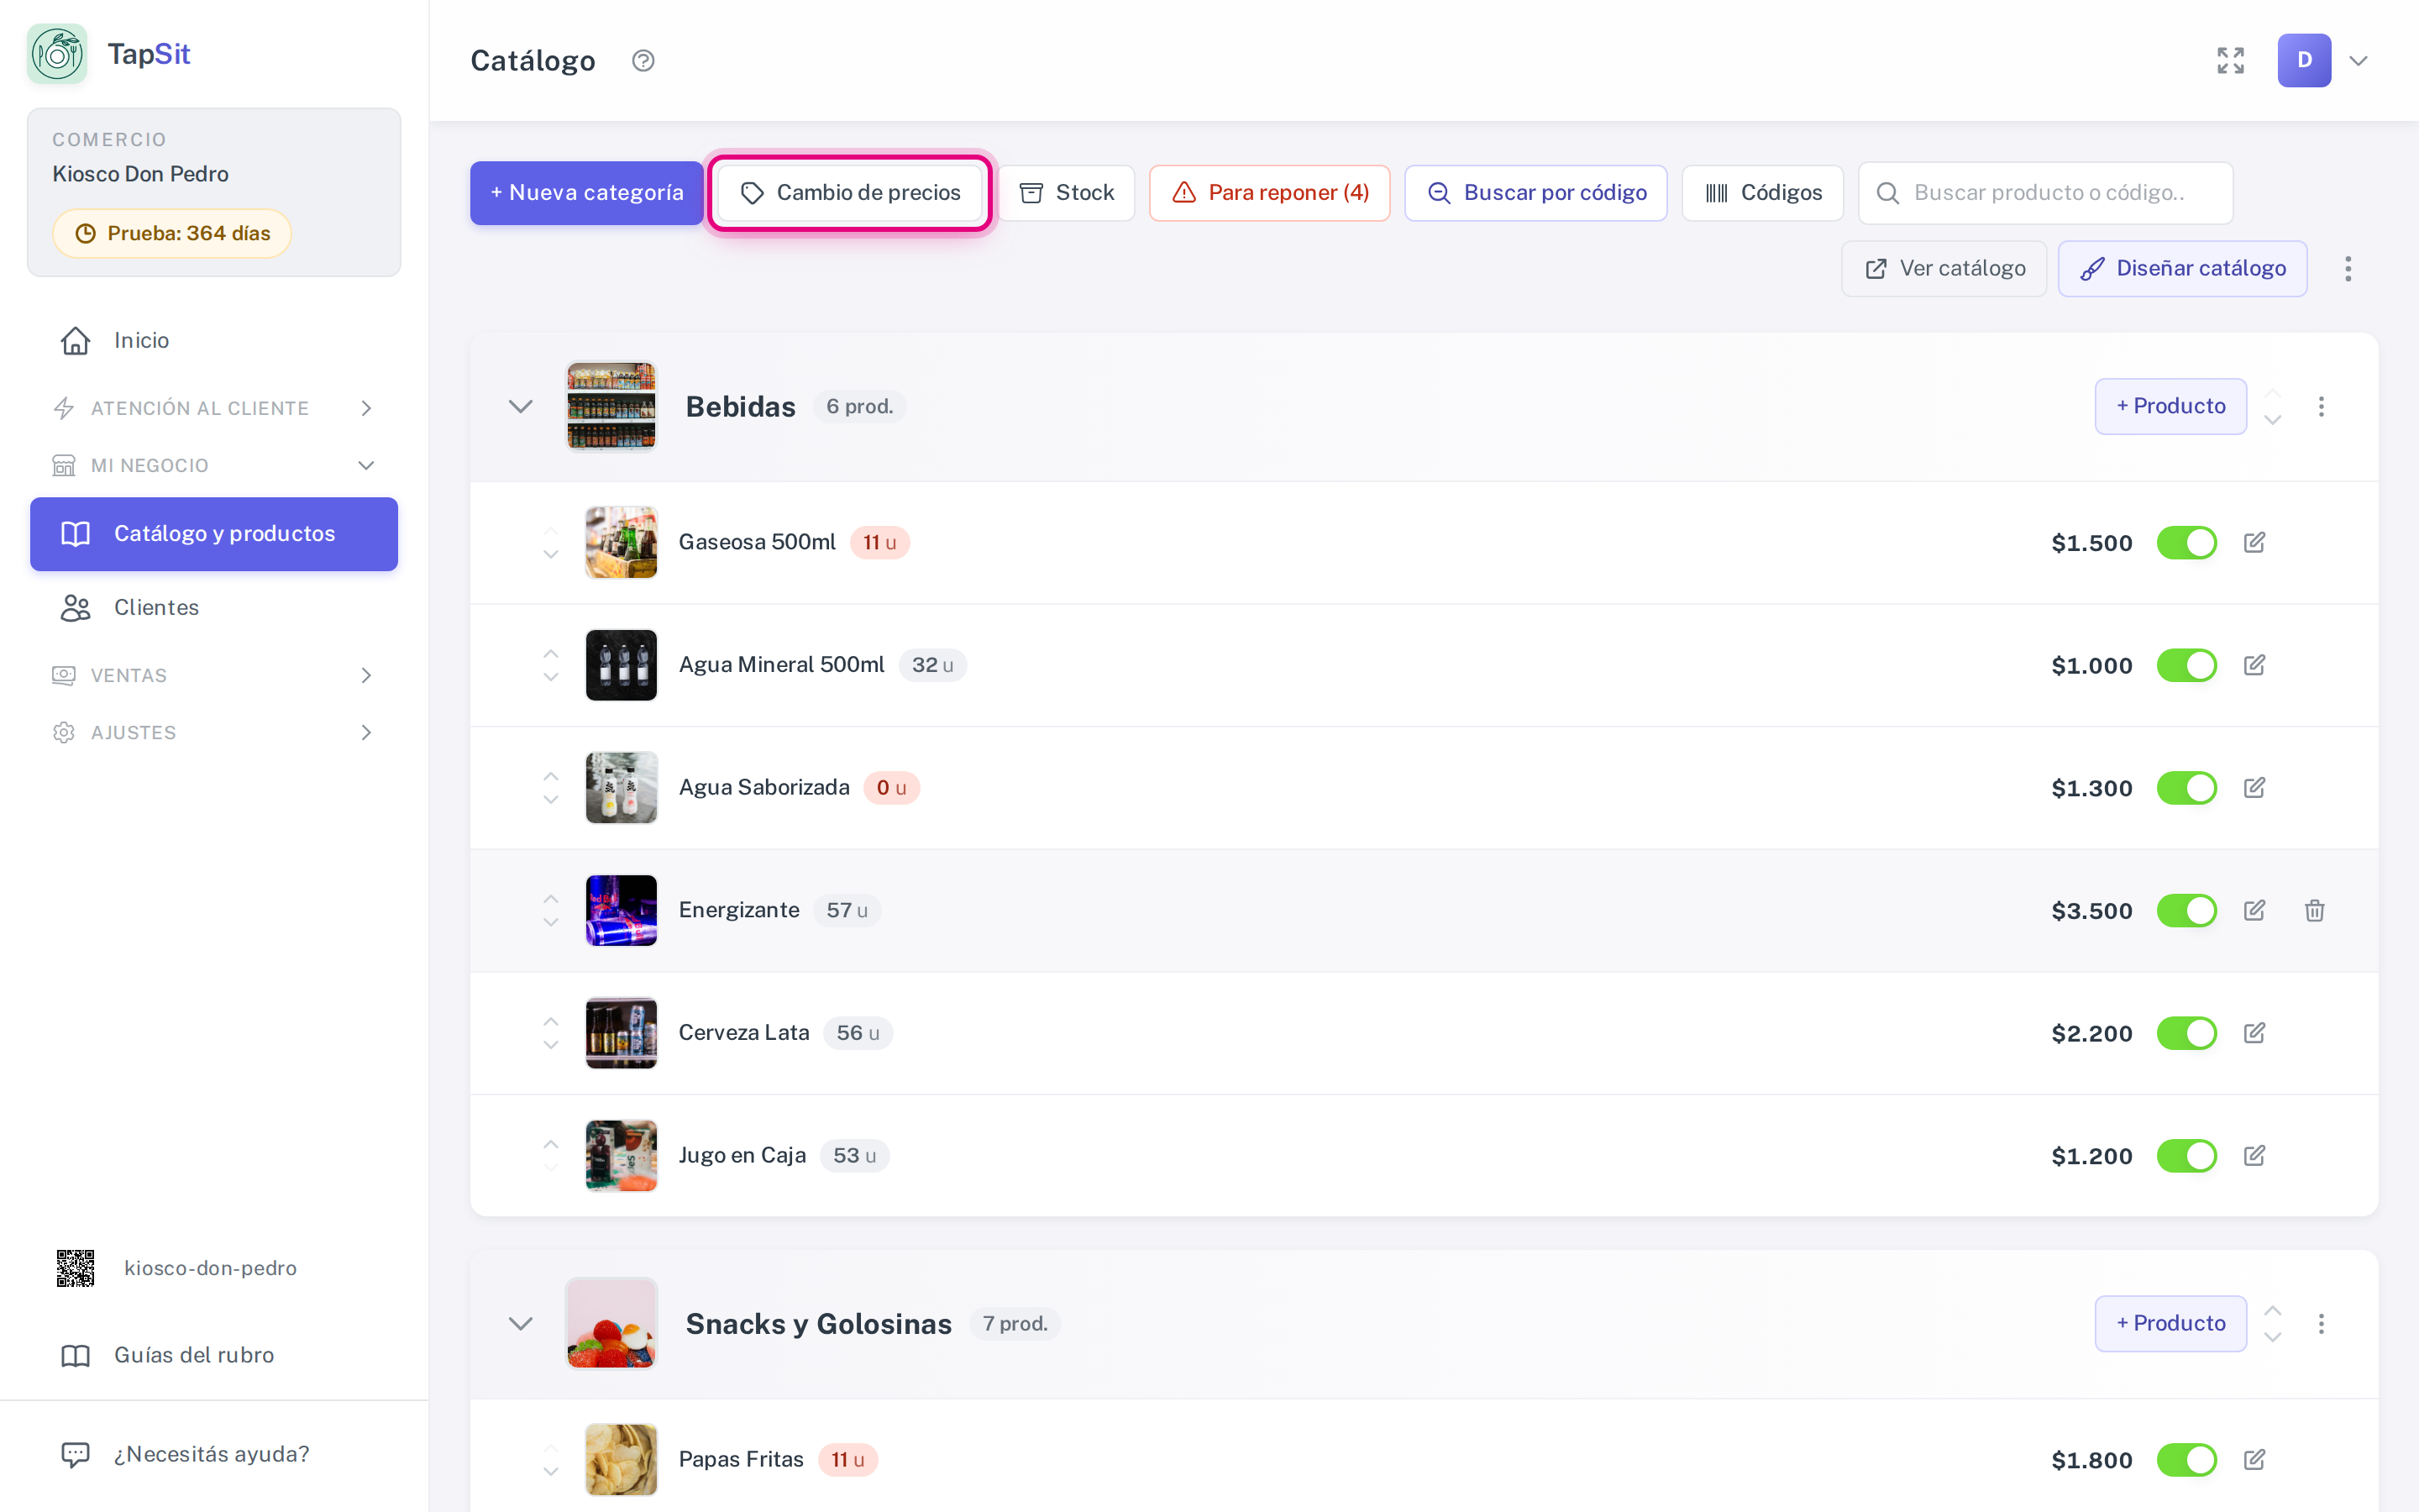Edit the Gaseosa 500ml product

coord(2254,543)
